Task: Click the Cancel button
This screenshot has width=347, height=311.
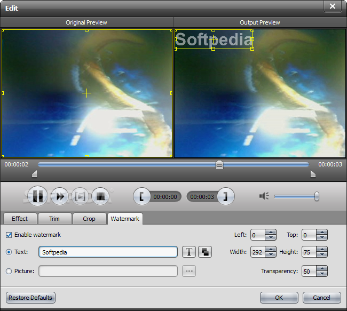Action: click(x=321, y=298)
